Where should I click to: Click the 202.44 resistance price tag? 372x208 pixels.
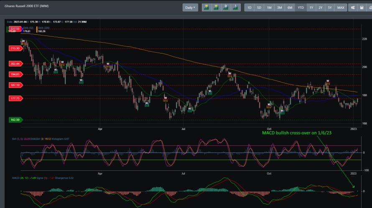click(15, 63)
